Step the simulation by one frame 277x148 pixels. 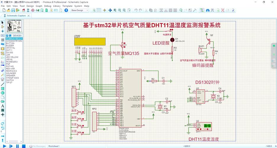coord(11,146)
